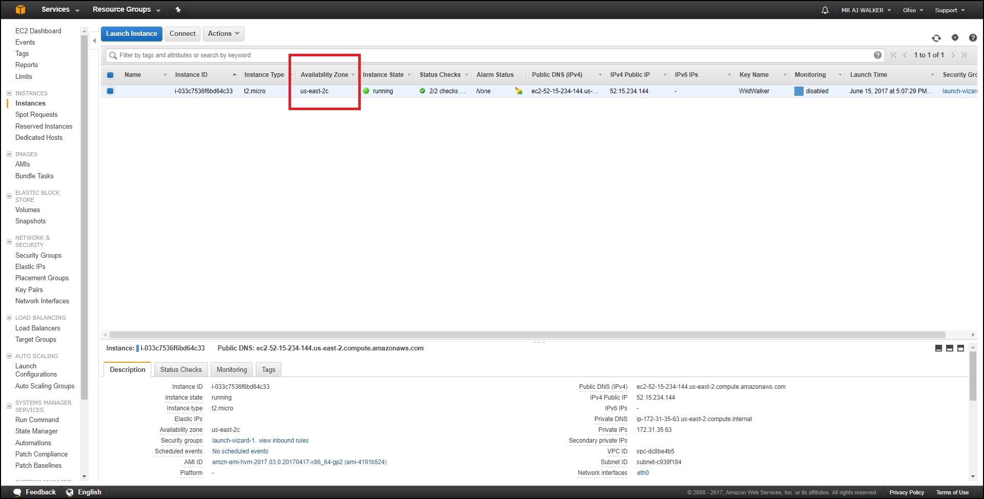This screenshot has height=499, width=984.
Task: Open the Availability Zone column filter arrow
Action: [x=353, y=75]
